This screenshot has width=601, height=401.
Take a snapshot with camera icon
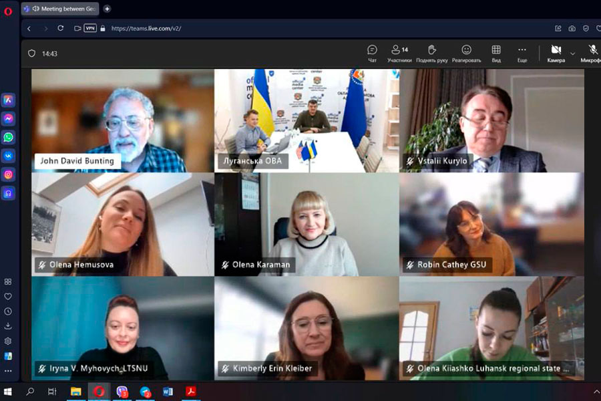[x=572, y=28]
